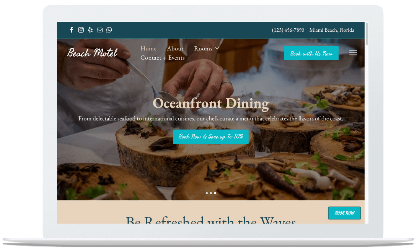Click the floating BOOK NOW button

click(344, 213)
